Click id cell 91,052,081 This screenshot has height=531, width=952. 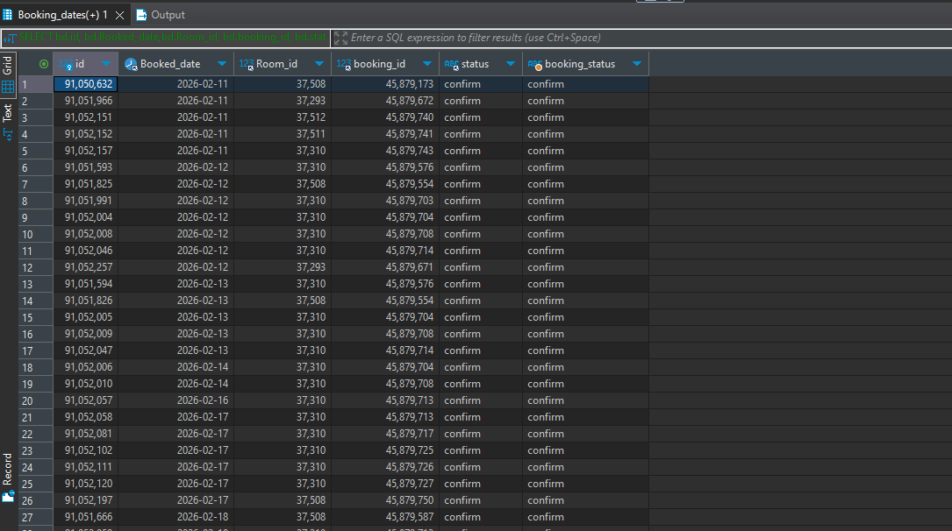(x=86, y=434)
